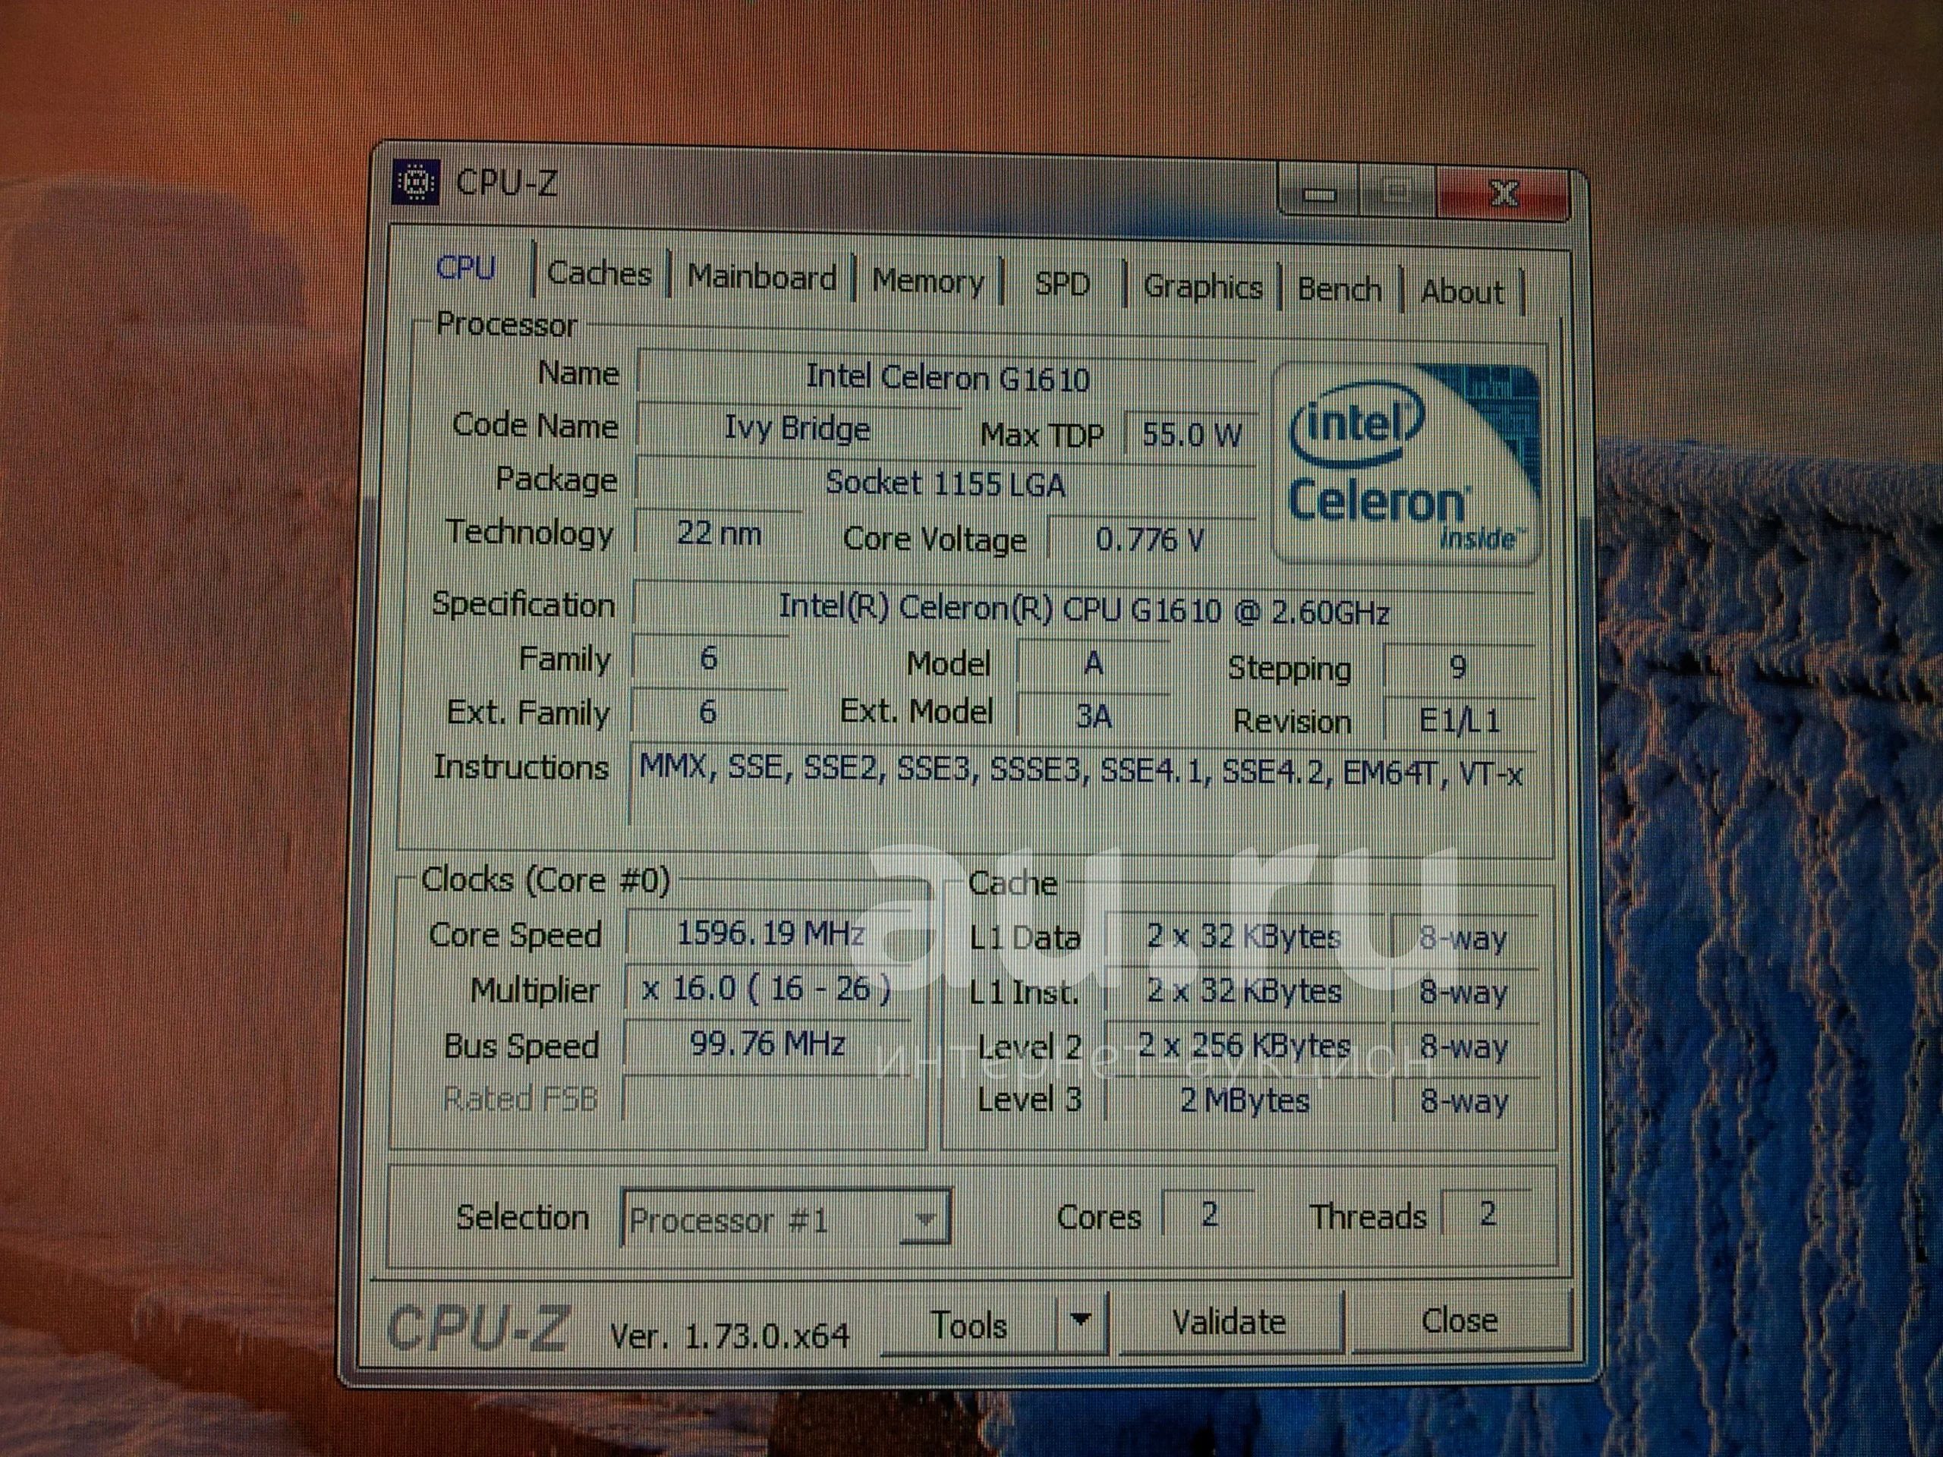Click the Intel Celeron inside logo
The width and height of the screenshot is (1943, 1457).
(x=1407, y=464)
